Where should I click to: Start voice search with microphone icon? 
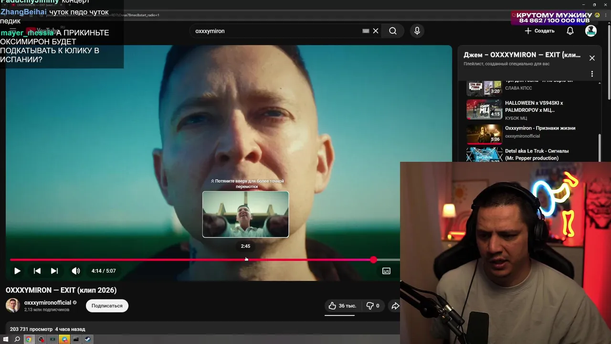coord(417,31)
